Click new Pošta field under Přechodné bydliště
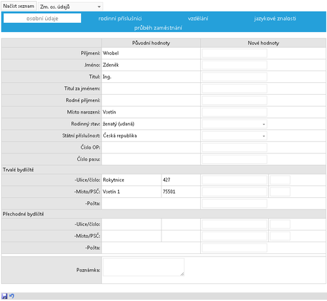 click(234, 247)
